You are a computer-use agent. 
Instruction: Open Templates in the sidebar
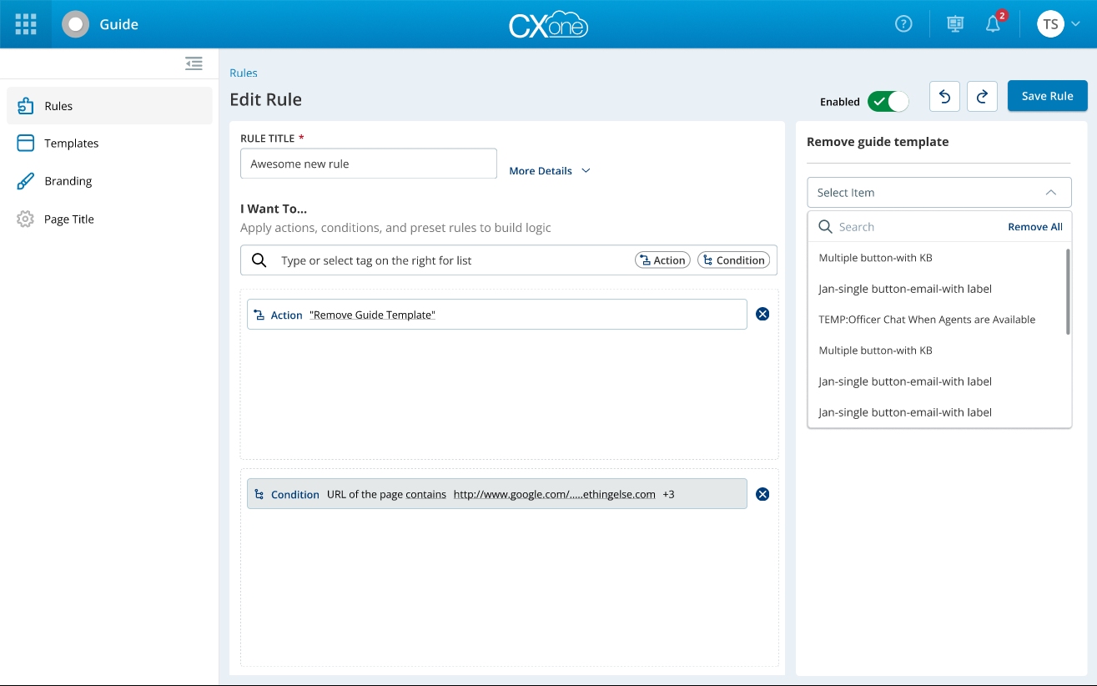click(x=71, y=144)
